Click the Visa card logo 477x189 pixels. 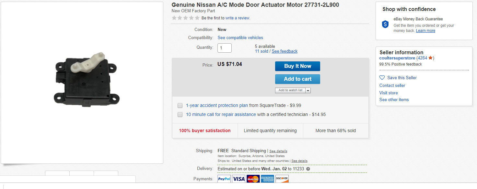pos(238,179)
